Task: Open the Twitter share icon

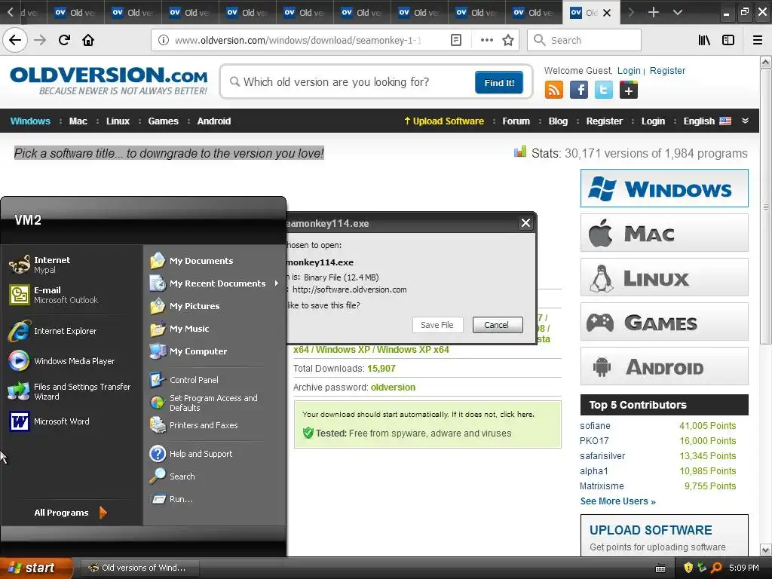Action: click(604, 90)
